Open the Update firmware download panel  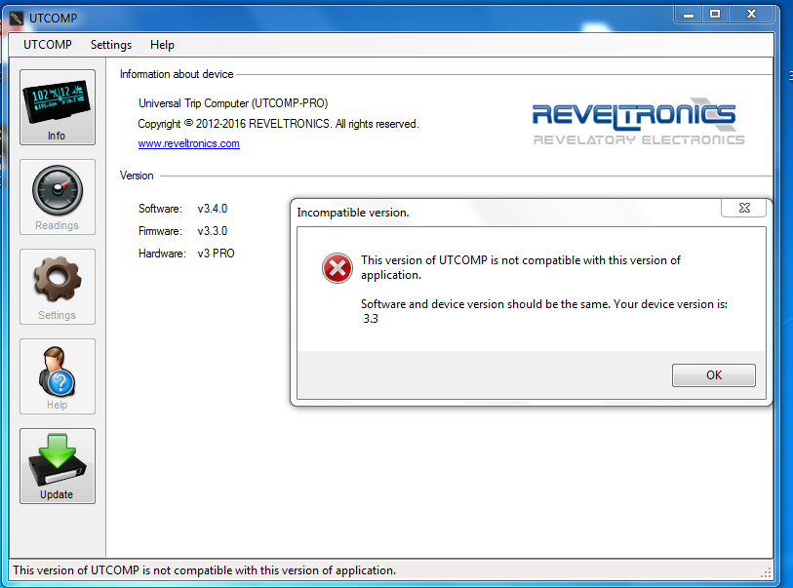(58, 466)
